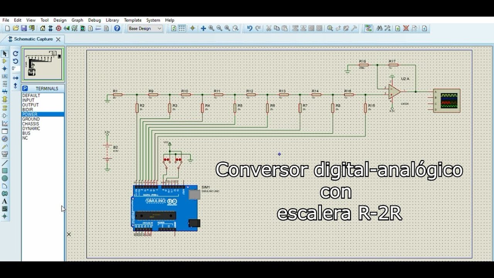Select CHASSIS terminal in list
Screen dimensions: 494x278
pyautogui.click(x=43, y=124)
